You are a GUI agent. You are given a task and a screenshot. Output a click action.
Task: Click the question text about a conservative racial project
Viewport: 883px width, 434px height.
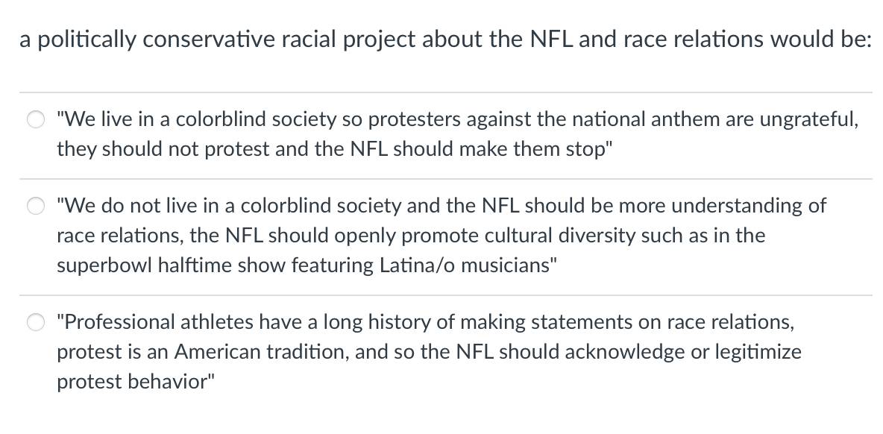tap(445, 40)
